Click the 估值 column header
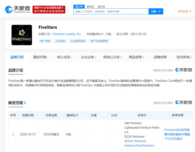 (94, 115)
